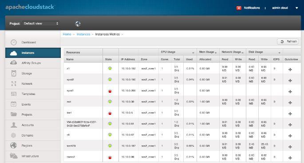Click the Templates sidebar icon
This screenshot has height=163, width=304.
click(14, 94)
